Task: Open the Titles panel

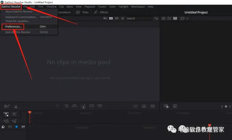Action: [x=85, y=12]
